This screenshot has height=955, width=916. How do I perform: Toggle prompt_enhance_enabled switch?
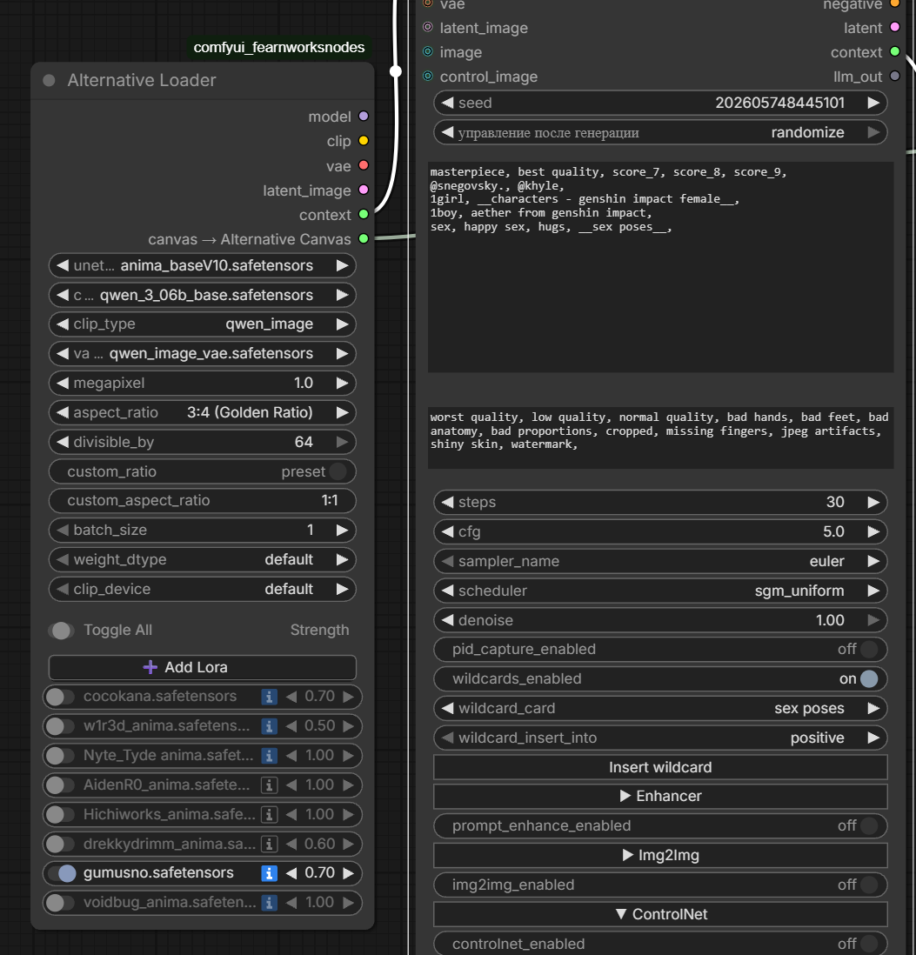(869, 826)
